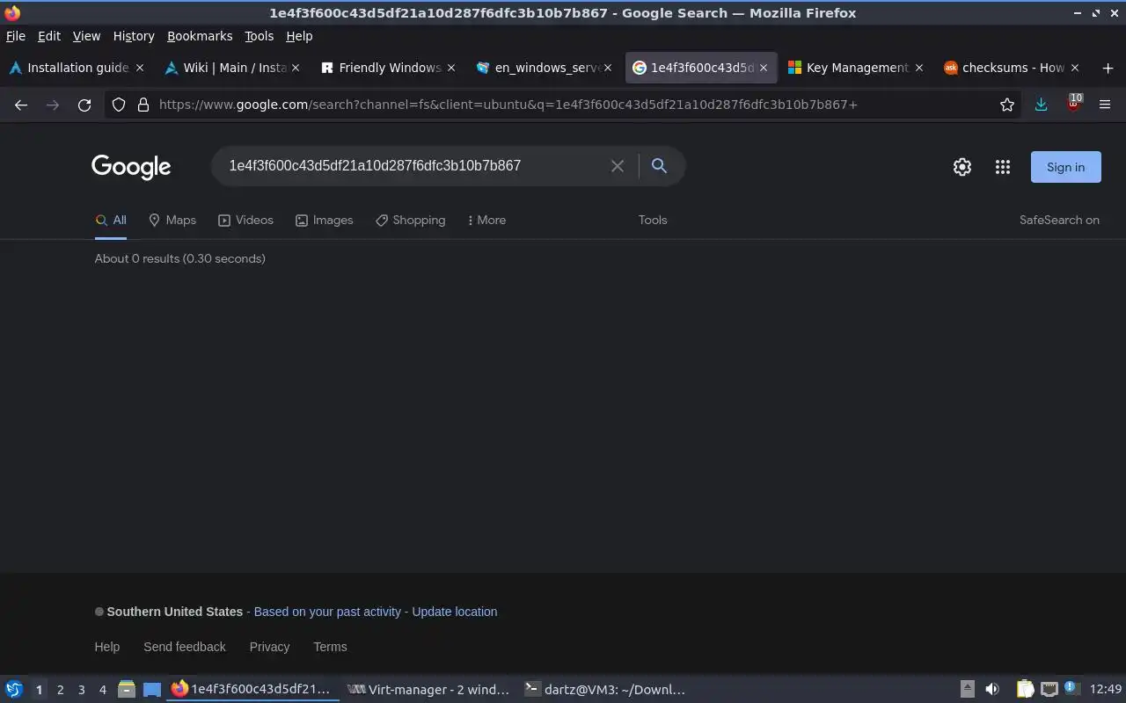The height and width of the screenshot is (703, 1126).
Task: Open Firefox hamburger application menu
Action: coord(1105,105)
